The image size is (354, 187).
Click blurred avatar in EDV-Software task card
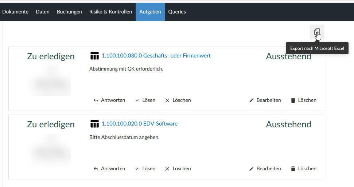click(x=49, y=151)
